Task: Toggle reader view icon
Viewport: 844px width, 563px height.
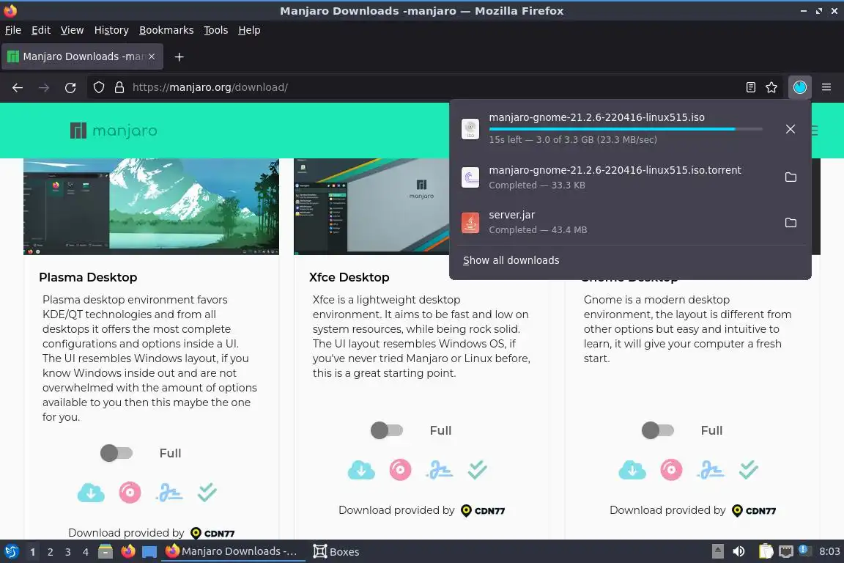Action: (750, 87)
